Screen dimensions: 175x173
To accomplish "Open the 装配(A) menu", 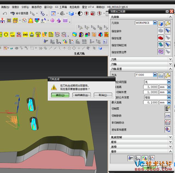I will (5, 7).
